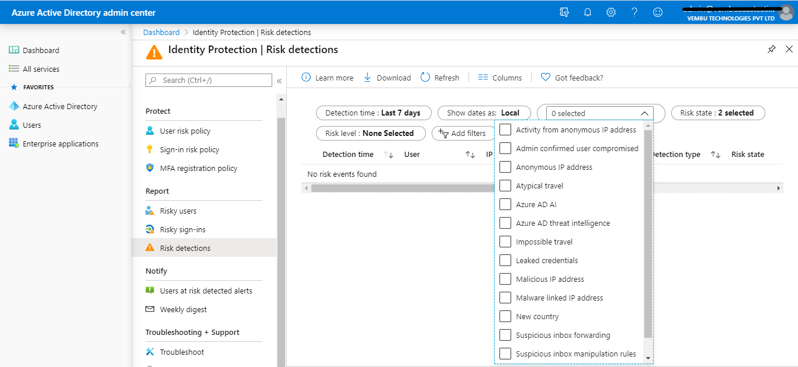798x367 pixels.
Task: Open the directory and subscription filter icon
Action: 564,12
